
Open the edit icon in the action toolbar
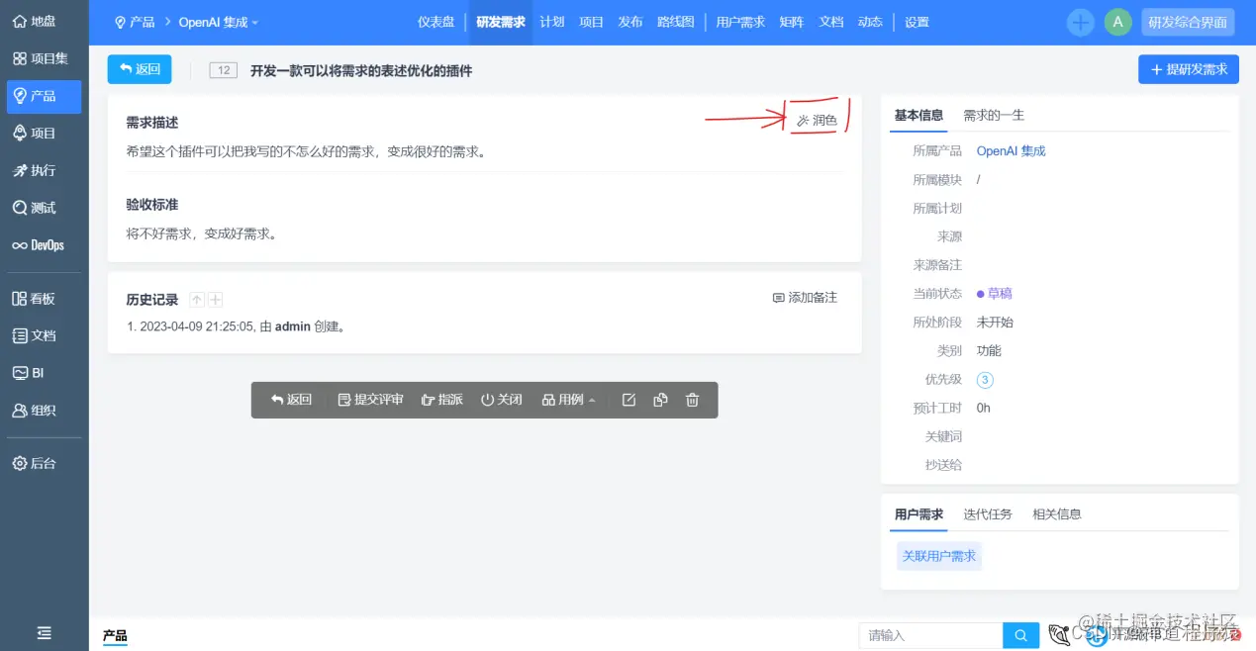point(629,400)
